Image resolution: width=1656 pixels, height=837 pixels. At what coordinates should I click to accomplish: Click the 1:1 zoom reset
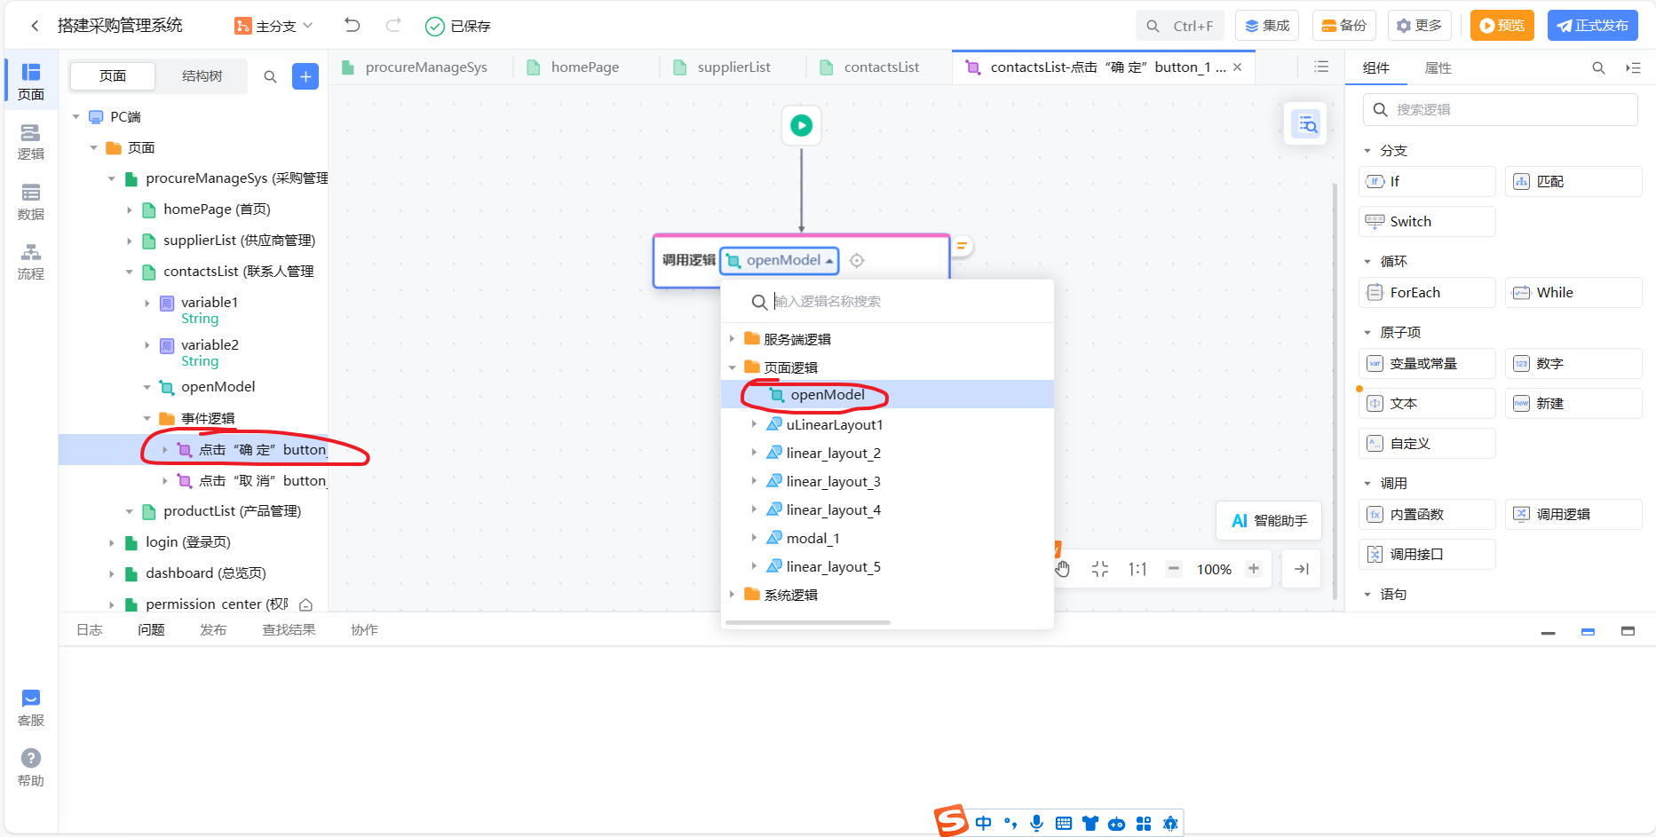(1137, 570)
